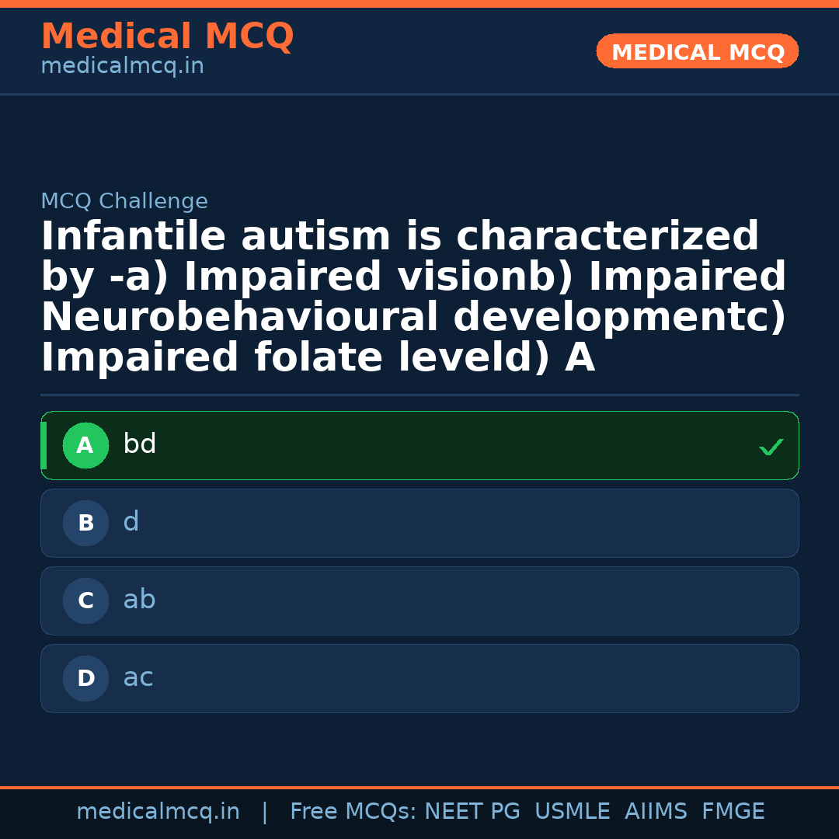Click "FMGE" in the footer

733,812
